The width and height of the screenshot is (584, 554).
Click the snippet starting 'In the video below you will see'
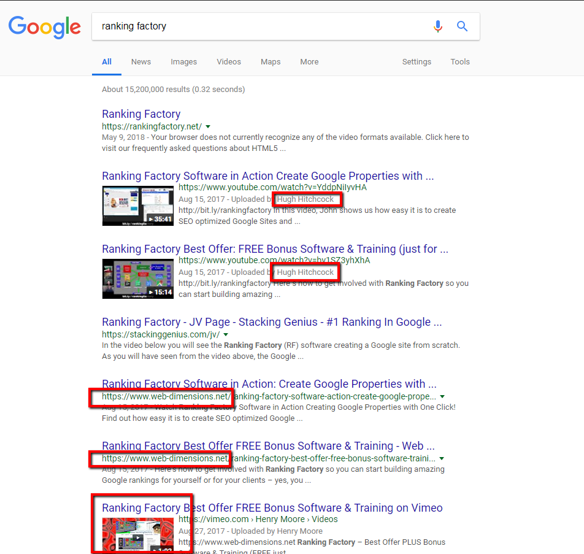click(281, 350)
